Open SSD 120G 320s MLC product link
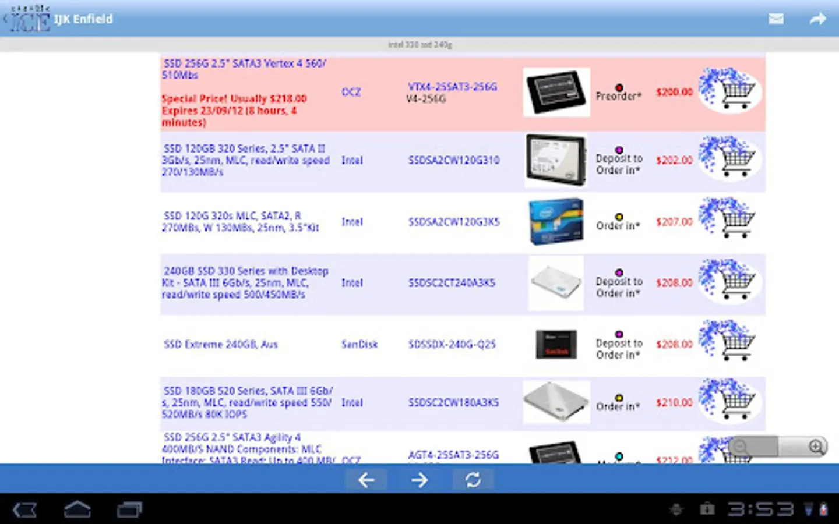This screenshot has height=524, width=839. pyautogui.click(x=240, y=221)
